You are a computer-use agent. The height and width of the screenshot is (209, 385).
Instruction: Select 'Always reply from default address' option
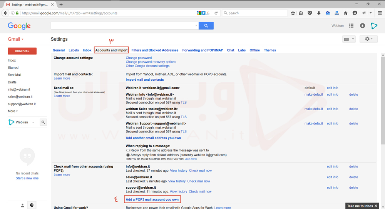tap(128, 155)
